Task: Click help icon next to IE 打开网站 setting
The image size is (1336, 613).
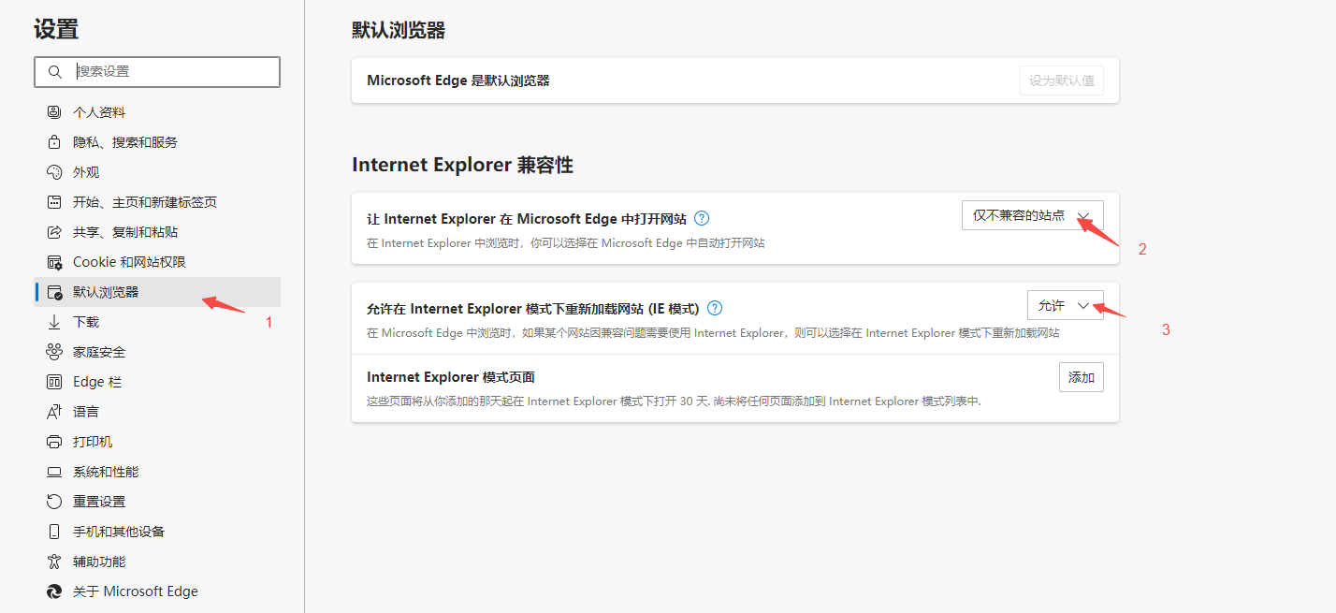Action: pos(701,217)
